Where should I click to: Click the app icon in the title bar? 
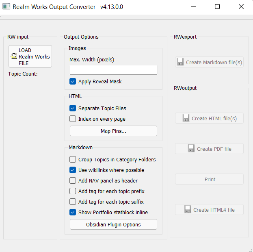point(6,7)
